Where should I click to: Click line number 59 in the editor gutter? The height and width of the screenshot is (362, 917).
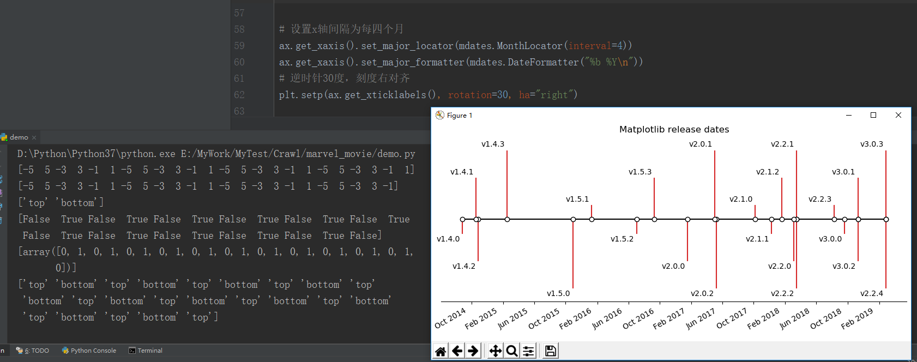click(239, 46)
